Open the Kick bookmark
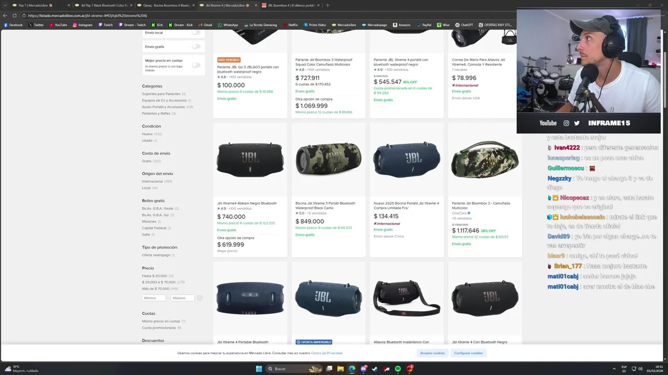The width and height of the screenshot is (668, 375). [x=157, y=24]
